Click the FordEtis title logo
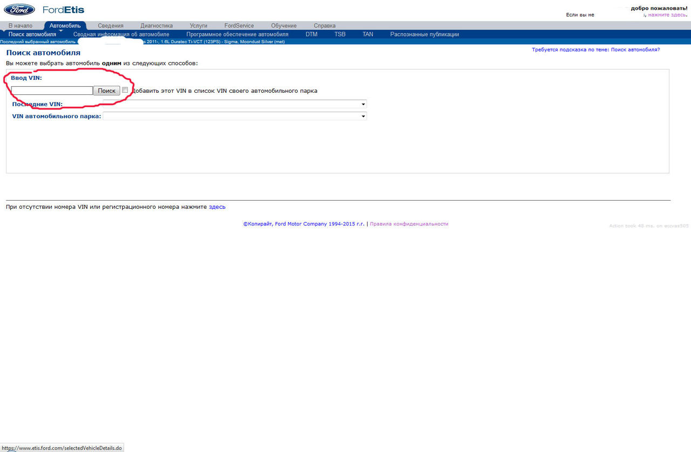Image resolution: width=691 pixels, height=452 pixels. [63, 10]
